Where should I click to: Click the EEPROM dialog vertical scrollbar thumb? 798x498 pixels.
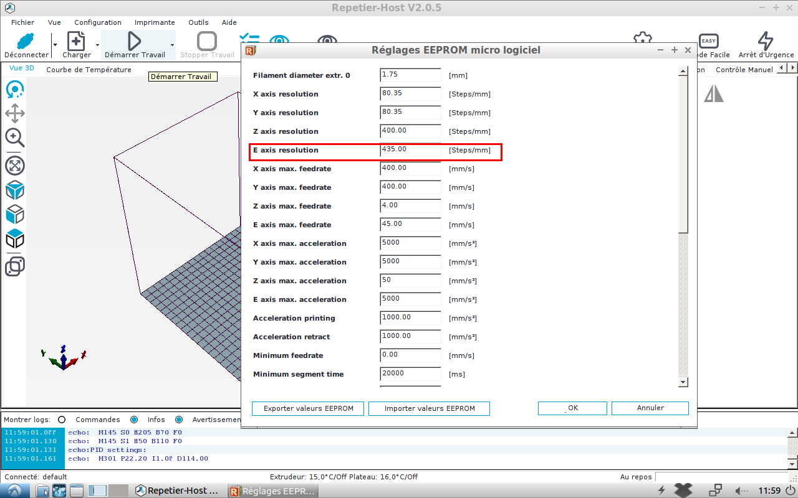click(683, 154)
